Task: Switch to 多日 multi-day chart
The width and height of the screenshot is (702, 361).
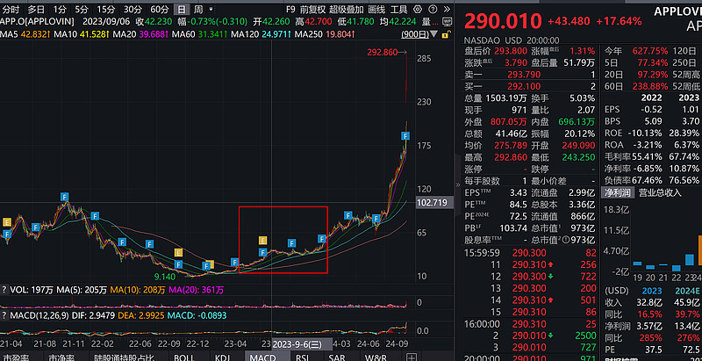Action: (36, 9)
